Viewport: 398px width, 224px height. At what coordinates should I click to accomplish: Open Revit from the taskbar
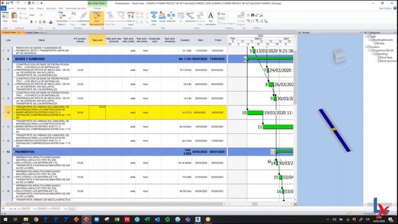coord(198,219)
